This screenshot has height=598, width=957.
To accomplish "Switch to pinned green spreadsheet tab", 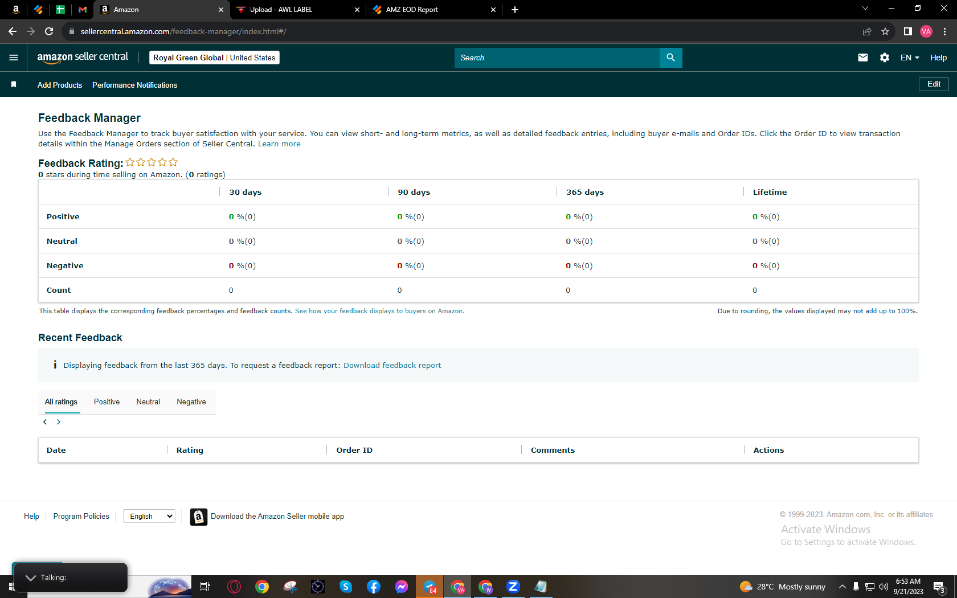I will pyautogui.click(x=60, y=10).
